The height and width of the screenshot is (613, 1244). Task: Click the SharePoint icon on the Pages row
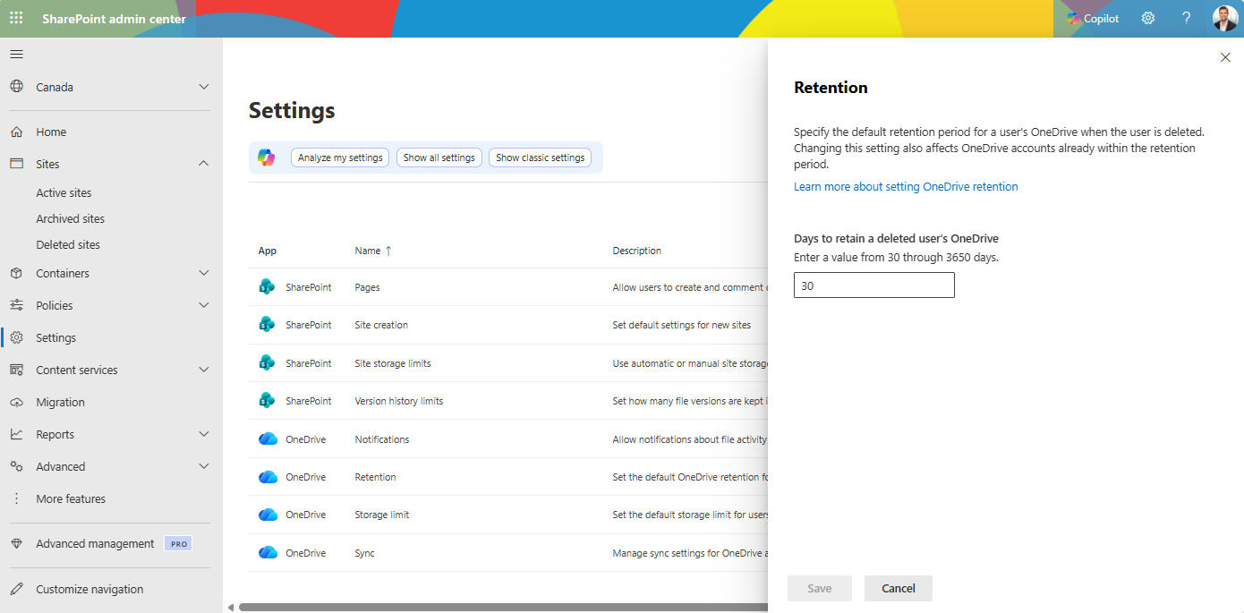268,286
